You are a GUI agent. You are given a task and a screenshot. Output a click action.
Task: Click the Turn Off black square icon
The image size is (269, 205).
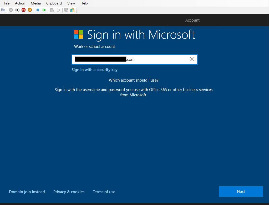[17, 10]
